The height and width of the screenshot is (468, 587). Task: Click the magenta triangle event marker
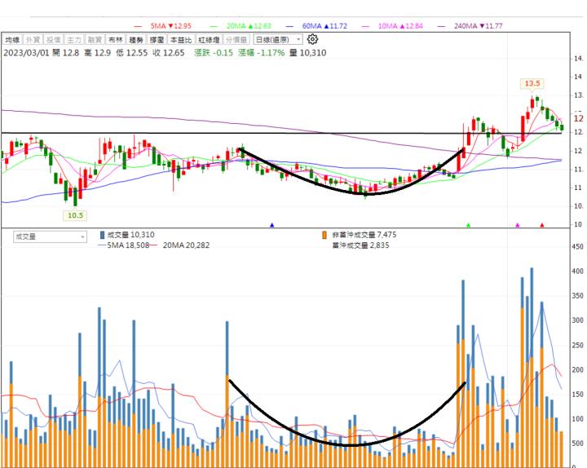pyautogui.click(x=518, y=225)
